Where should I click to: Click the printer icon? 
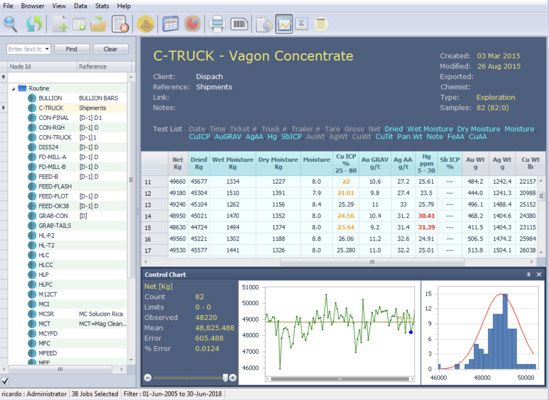[217, 24]
